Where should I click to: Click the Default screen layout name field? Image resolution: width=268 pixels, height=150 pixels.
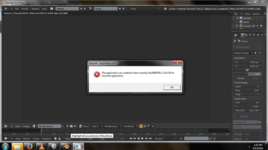[67, 9]
